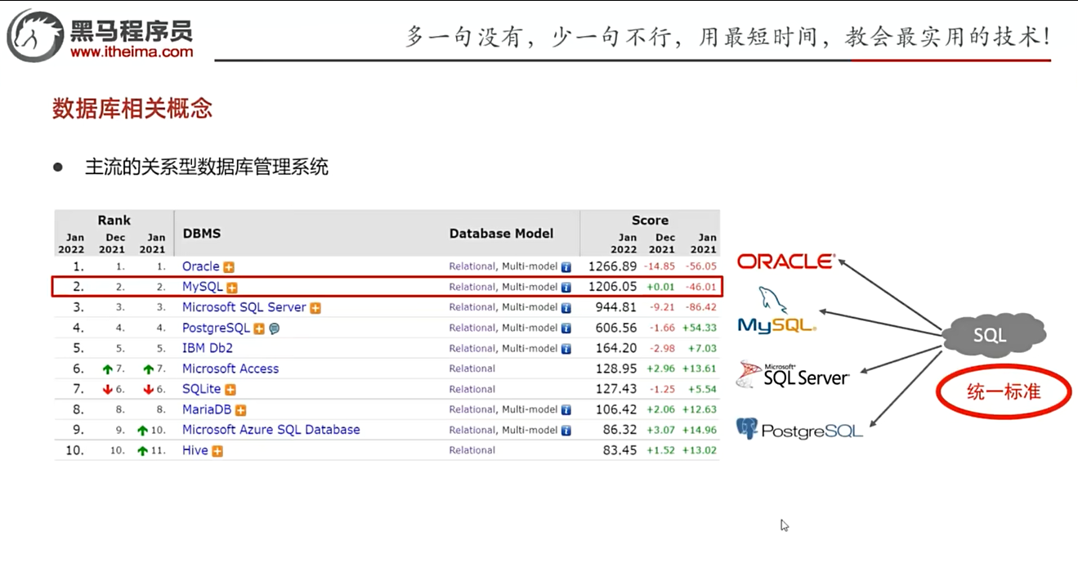Click the score value 83.45

(x=620, y=450)
